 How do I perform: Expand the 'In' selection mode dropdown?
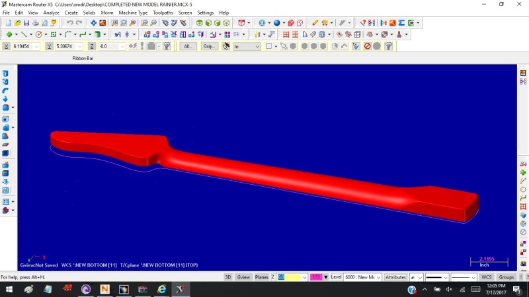pyautogui.click(x=257, y=46)
